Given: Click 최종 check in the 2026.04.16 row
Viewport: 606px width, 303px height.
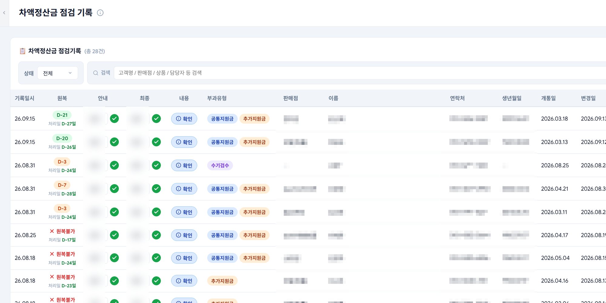Looking at the screenshot, I should click(156, 281).
